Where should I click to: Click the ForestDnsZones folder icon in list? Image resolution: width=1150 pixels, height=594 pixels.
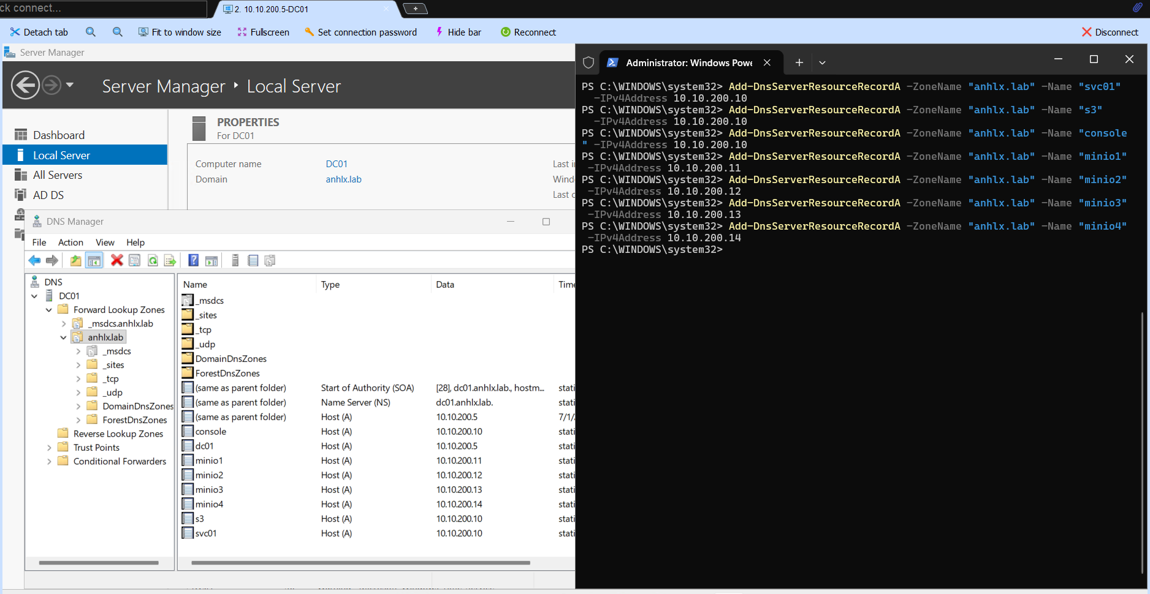(x=188, y=373)
